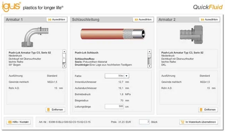Click the price text 31,23 EUR
Viewport: 225px width, 132px height.
(125, 122)
